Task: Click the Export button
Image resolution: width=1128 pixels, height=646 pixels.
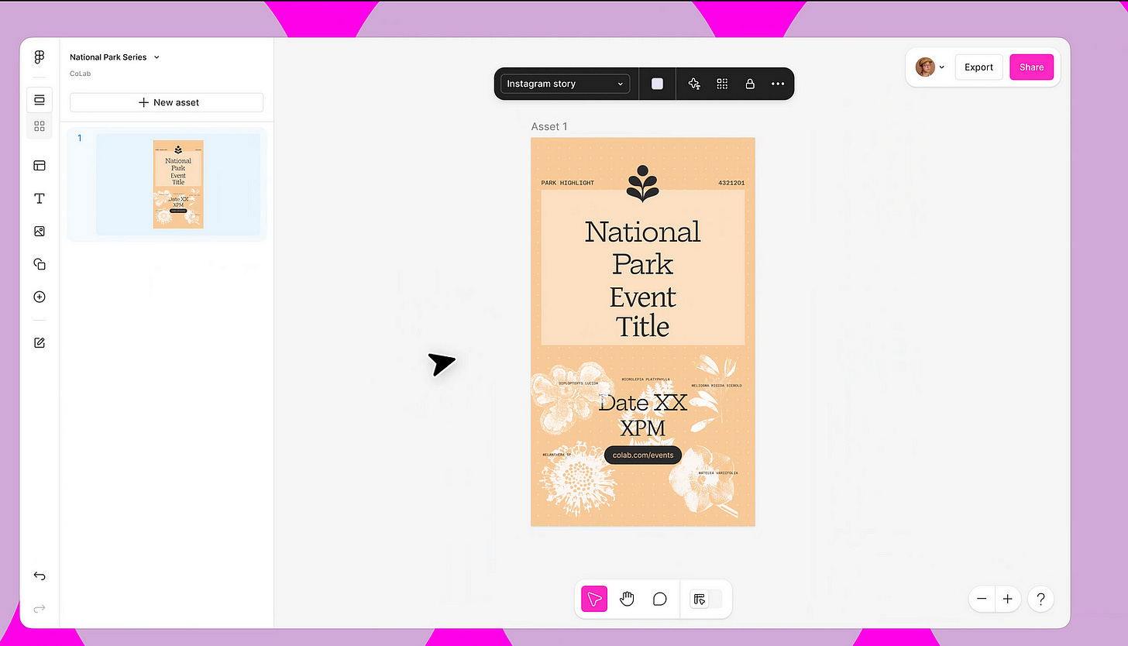Action: click(x=978, y=67)
